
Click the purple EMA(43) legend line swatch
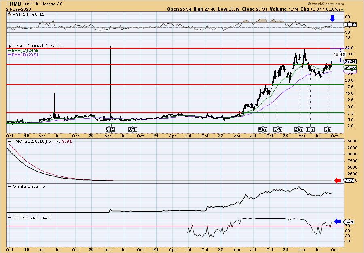coord(10,55)
